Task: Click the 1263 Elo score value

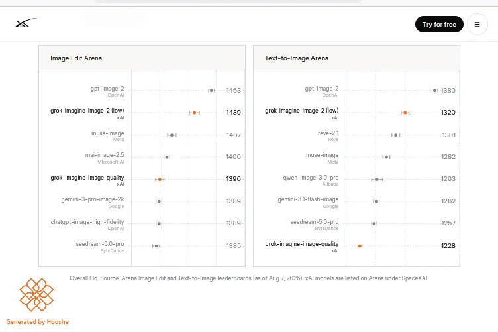Action: point(448,179)
